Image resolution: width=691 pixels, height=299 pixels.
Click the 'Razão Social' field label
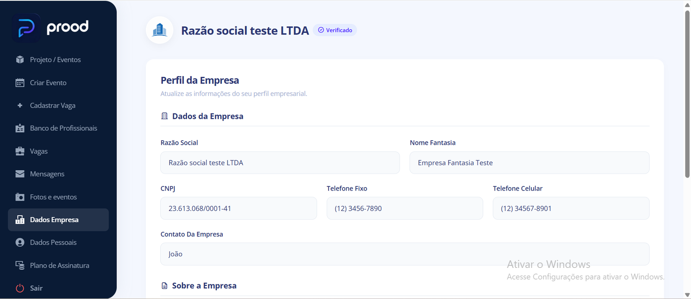point(179,143)
